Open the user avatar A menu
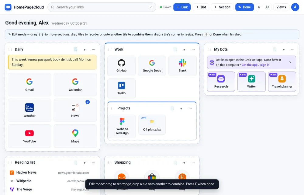304x195 pixels. [295, 7]
